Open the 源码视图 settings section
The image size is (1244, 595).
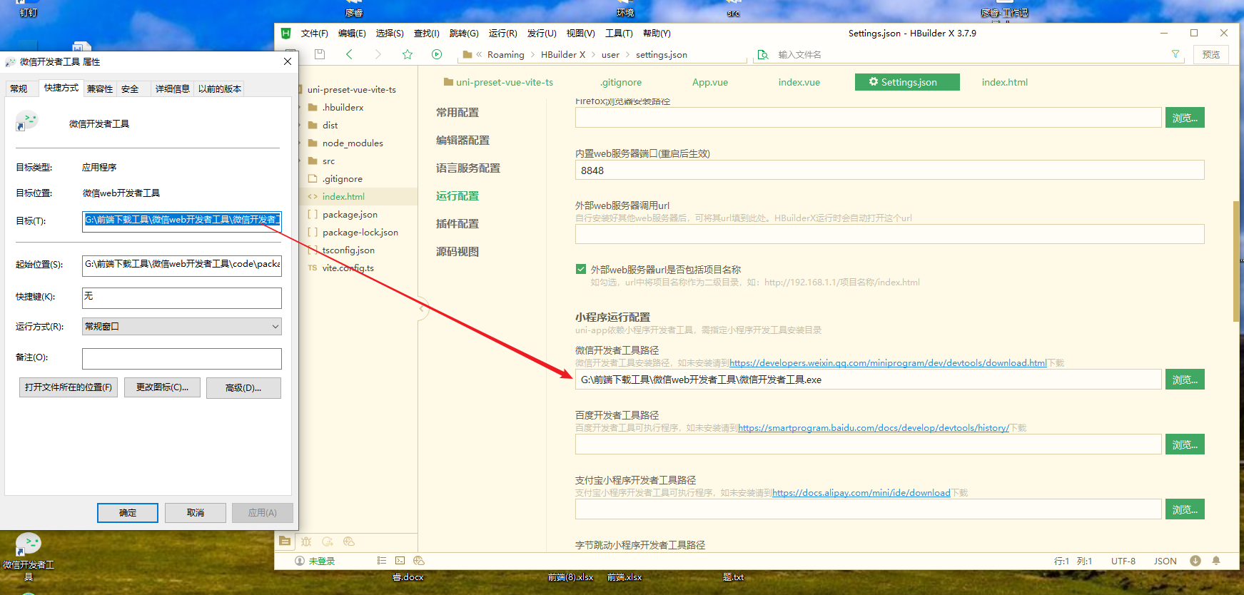(x=457, y=251)
